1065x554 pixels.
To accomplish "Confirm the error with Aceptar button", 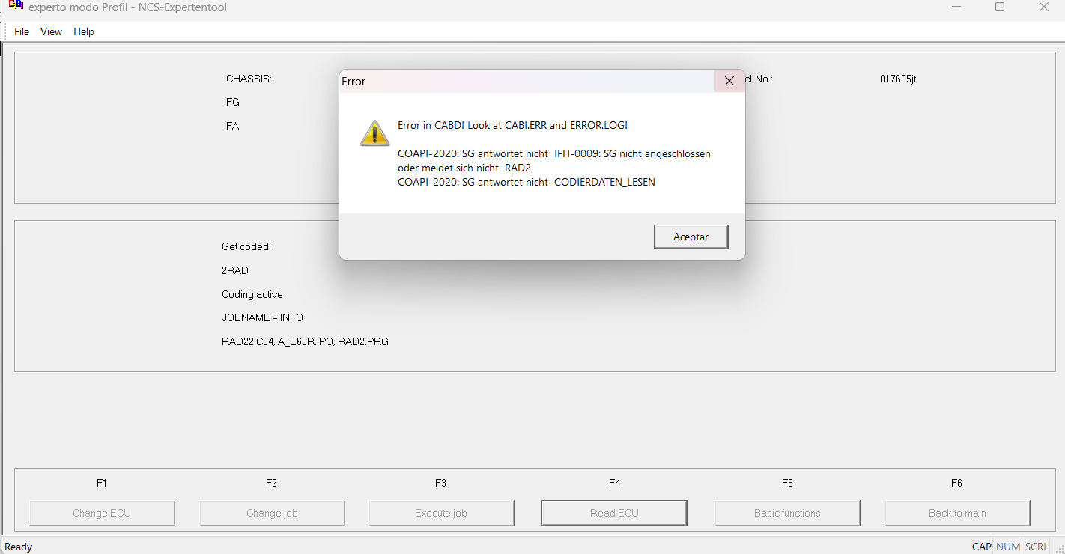I will (691, 237).
